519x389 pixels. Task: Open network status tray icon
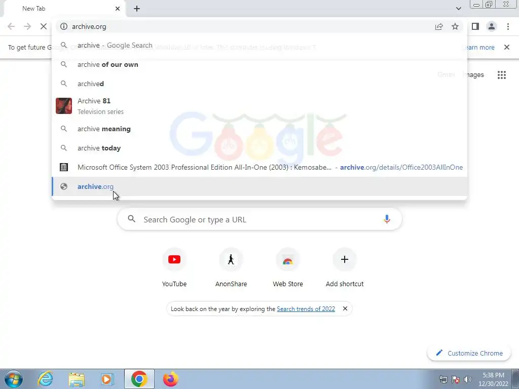pyautogui.click(x=443, y=379)
